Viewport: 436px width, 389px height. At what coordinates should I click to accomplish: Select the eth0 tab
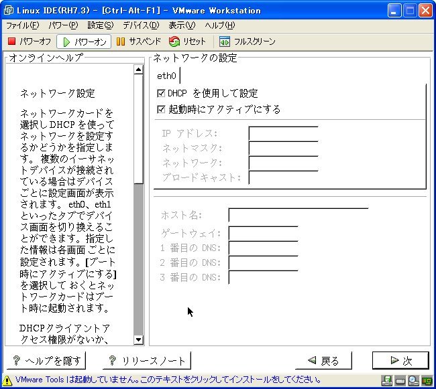pos(167,76)
